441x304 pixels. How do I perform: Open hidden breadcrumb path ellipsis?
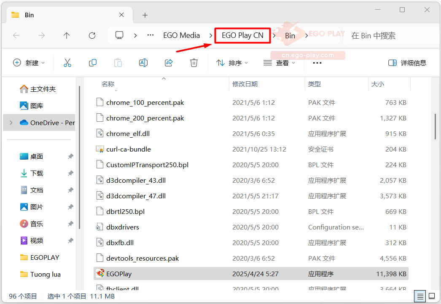pos(151,35)
